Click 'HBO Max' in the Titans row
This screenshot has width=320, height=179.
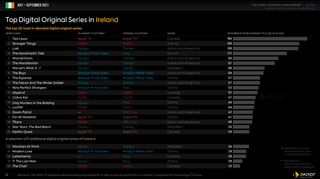coord(130,122)
